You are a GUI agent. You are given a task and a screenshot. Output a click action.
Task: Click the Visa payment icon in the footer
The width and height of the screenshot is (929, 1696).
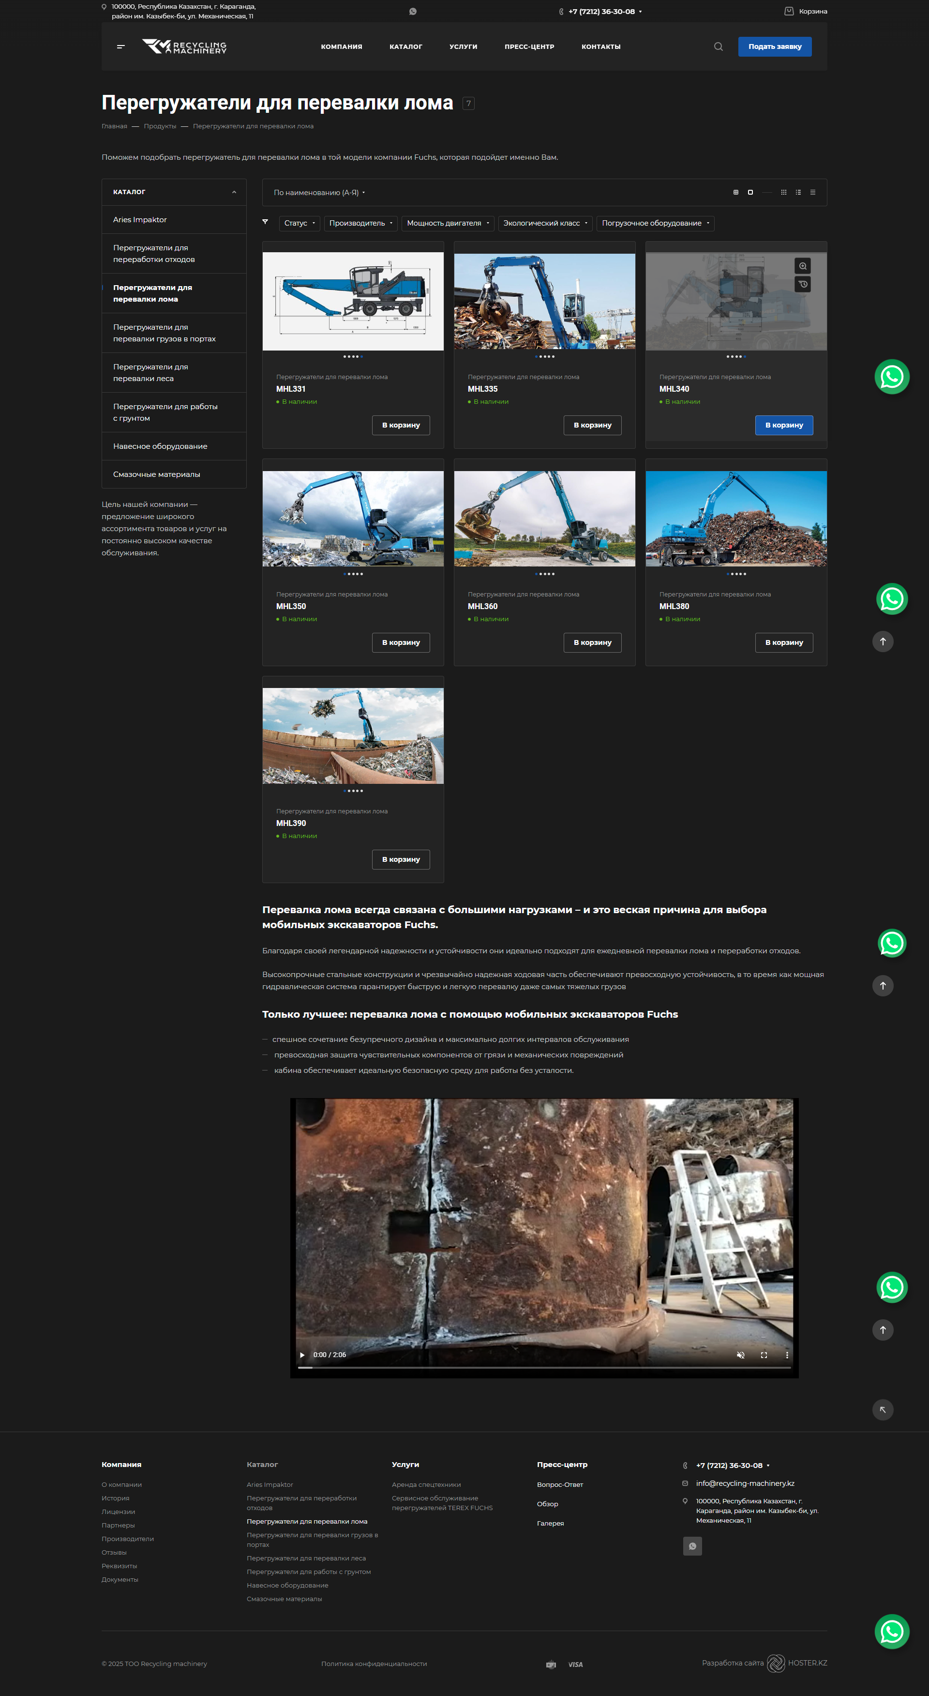576,1665
